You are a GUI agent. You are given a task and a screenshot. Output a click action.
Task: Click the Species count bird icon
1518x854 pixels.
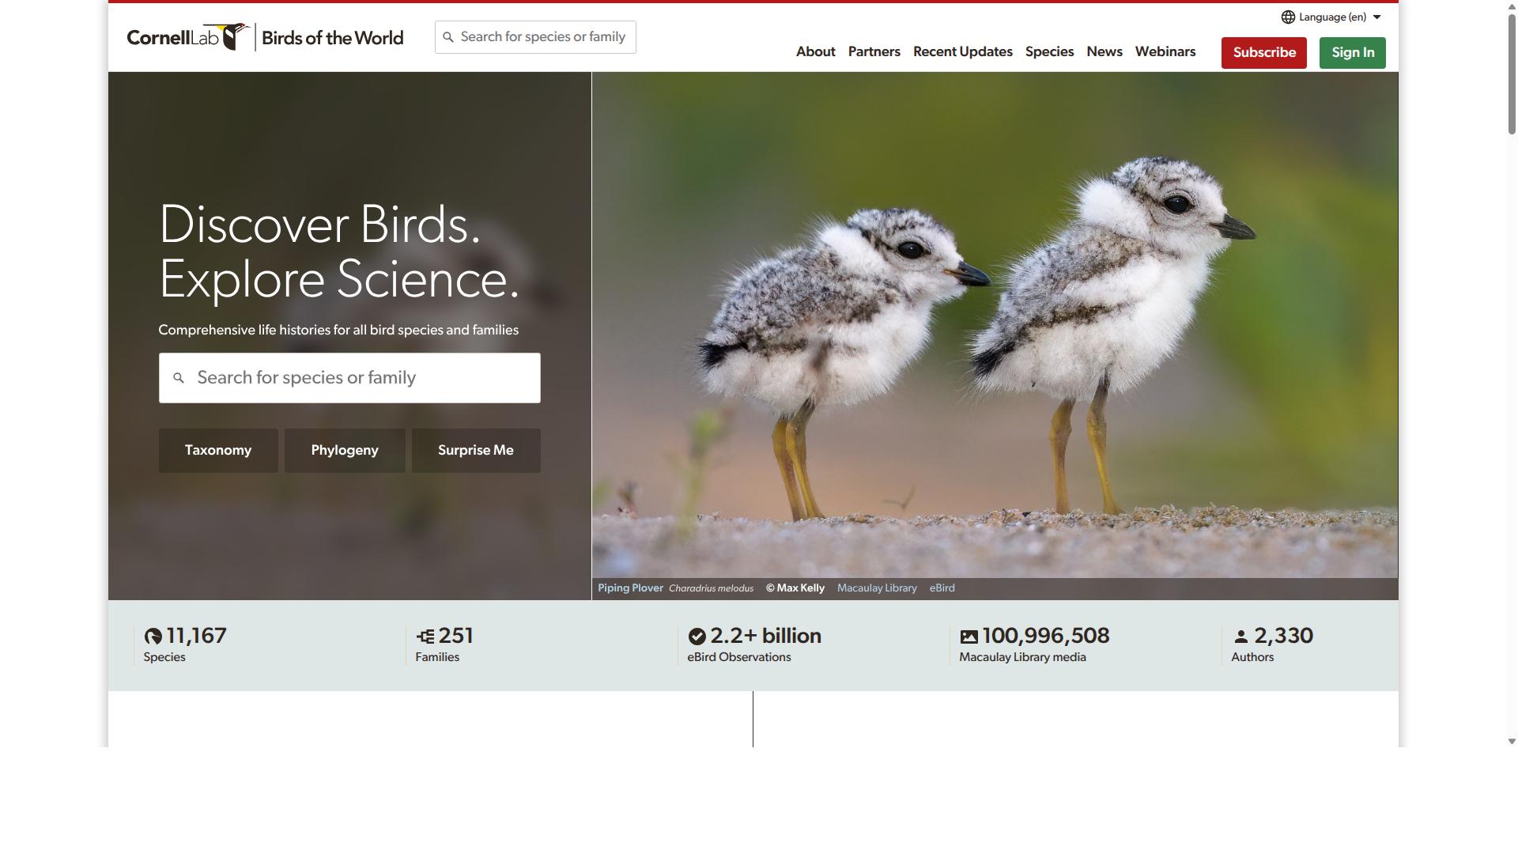153,637
